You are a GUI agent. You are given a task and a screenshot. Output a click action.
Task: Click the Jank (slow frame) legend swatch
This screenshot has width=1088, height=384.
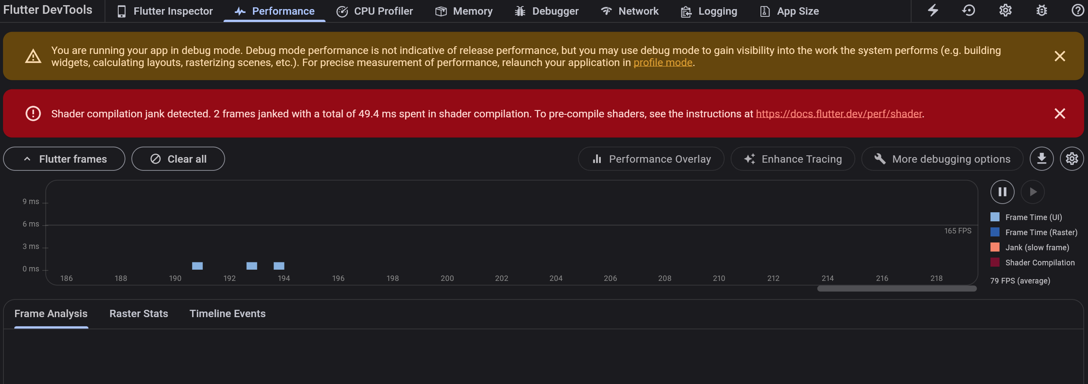995,247
